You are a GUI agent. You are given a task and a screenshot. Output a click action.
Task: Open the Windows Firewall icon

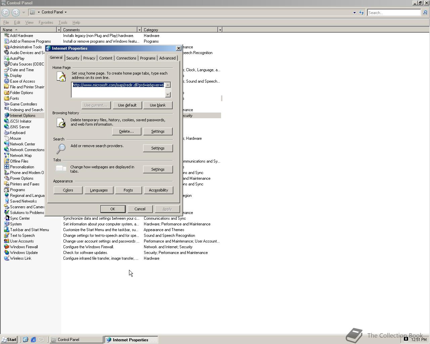coord(6,247)
